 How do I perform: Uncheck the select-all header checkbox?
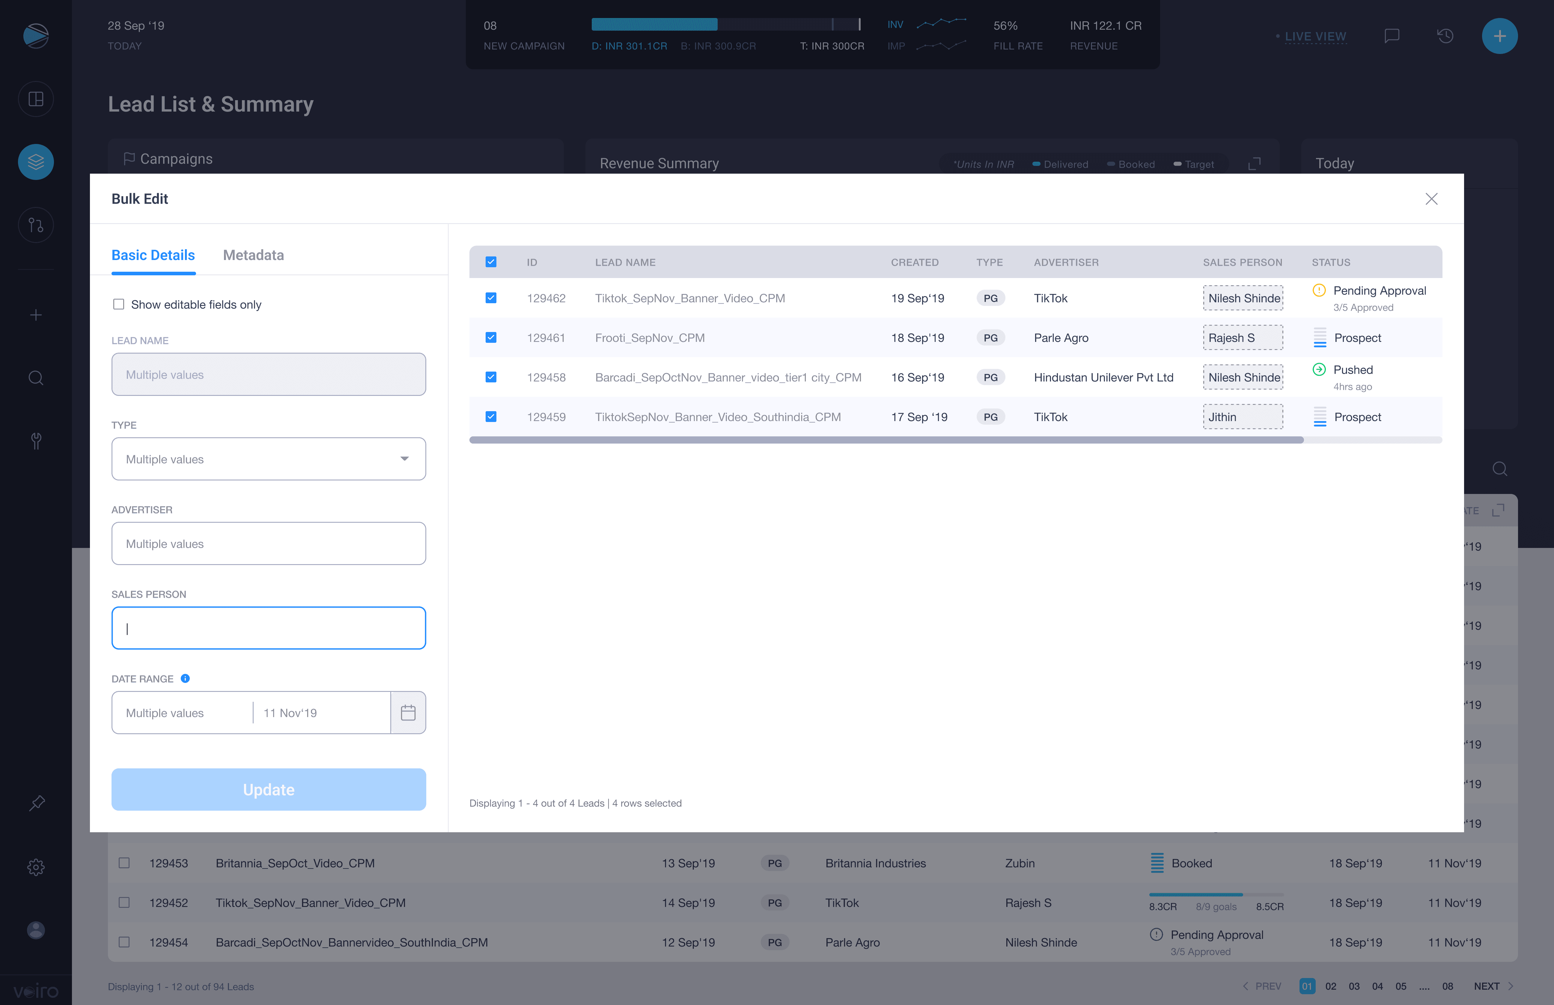(x=491, y=262)
